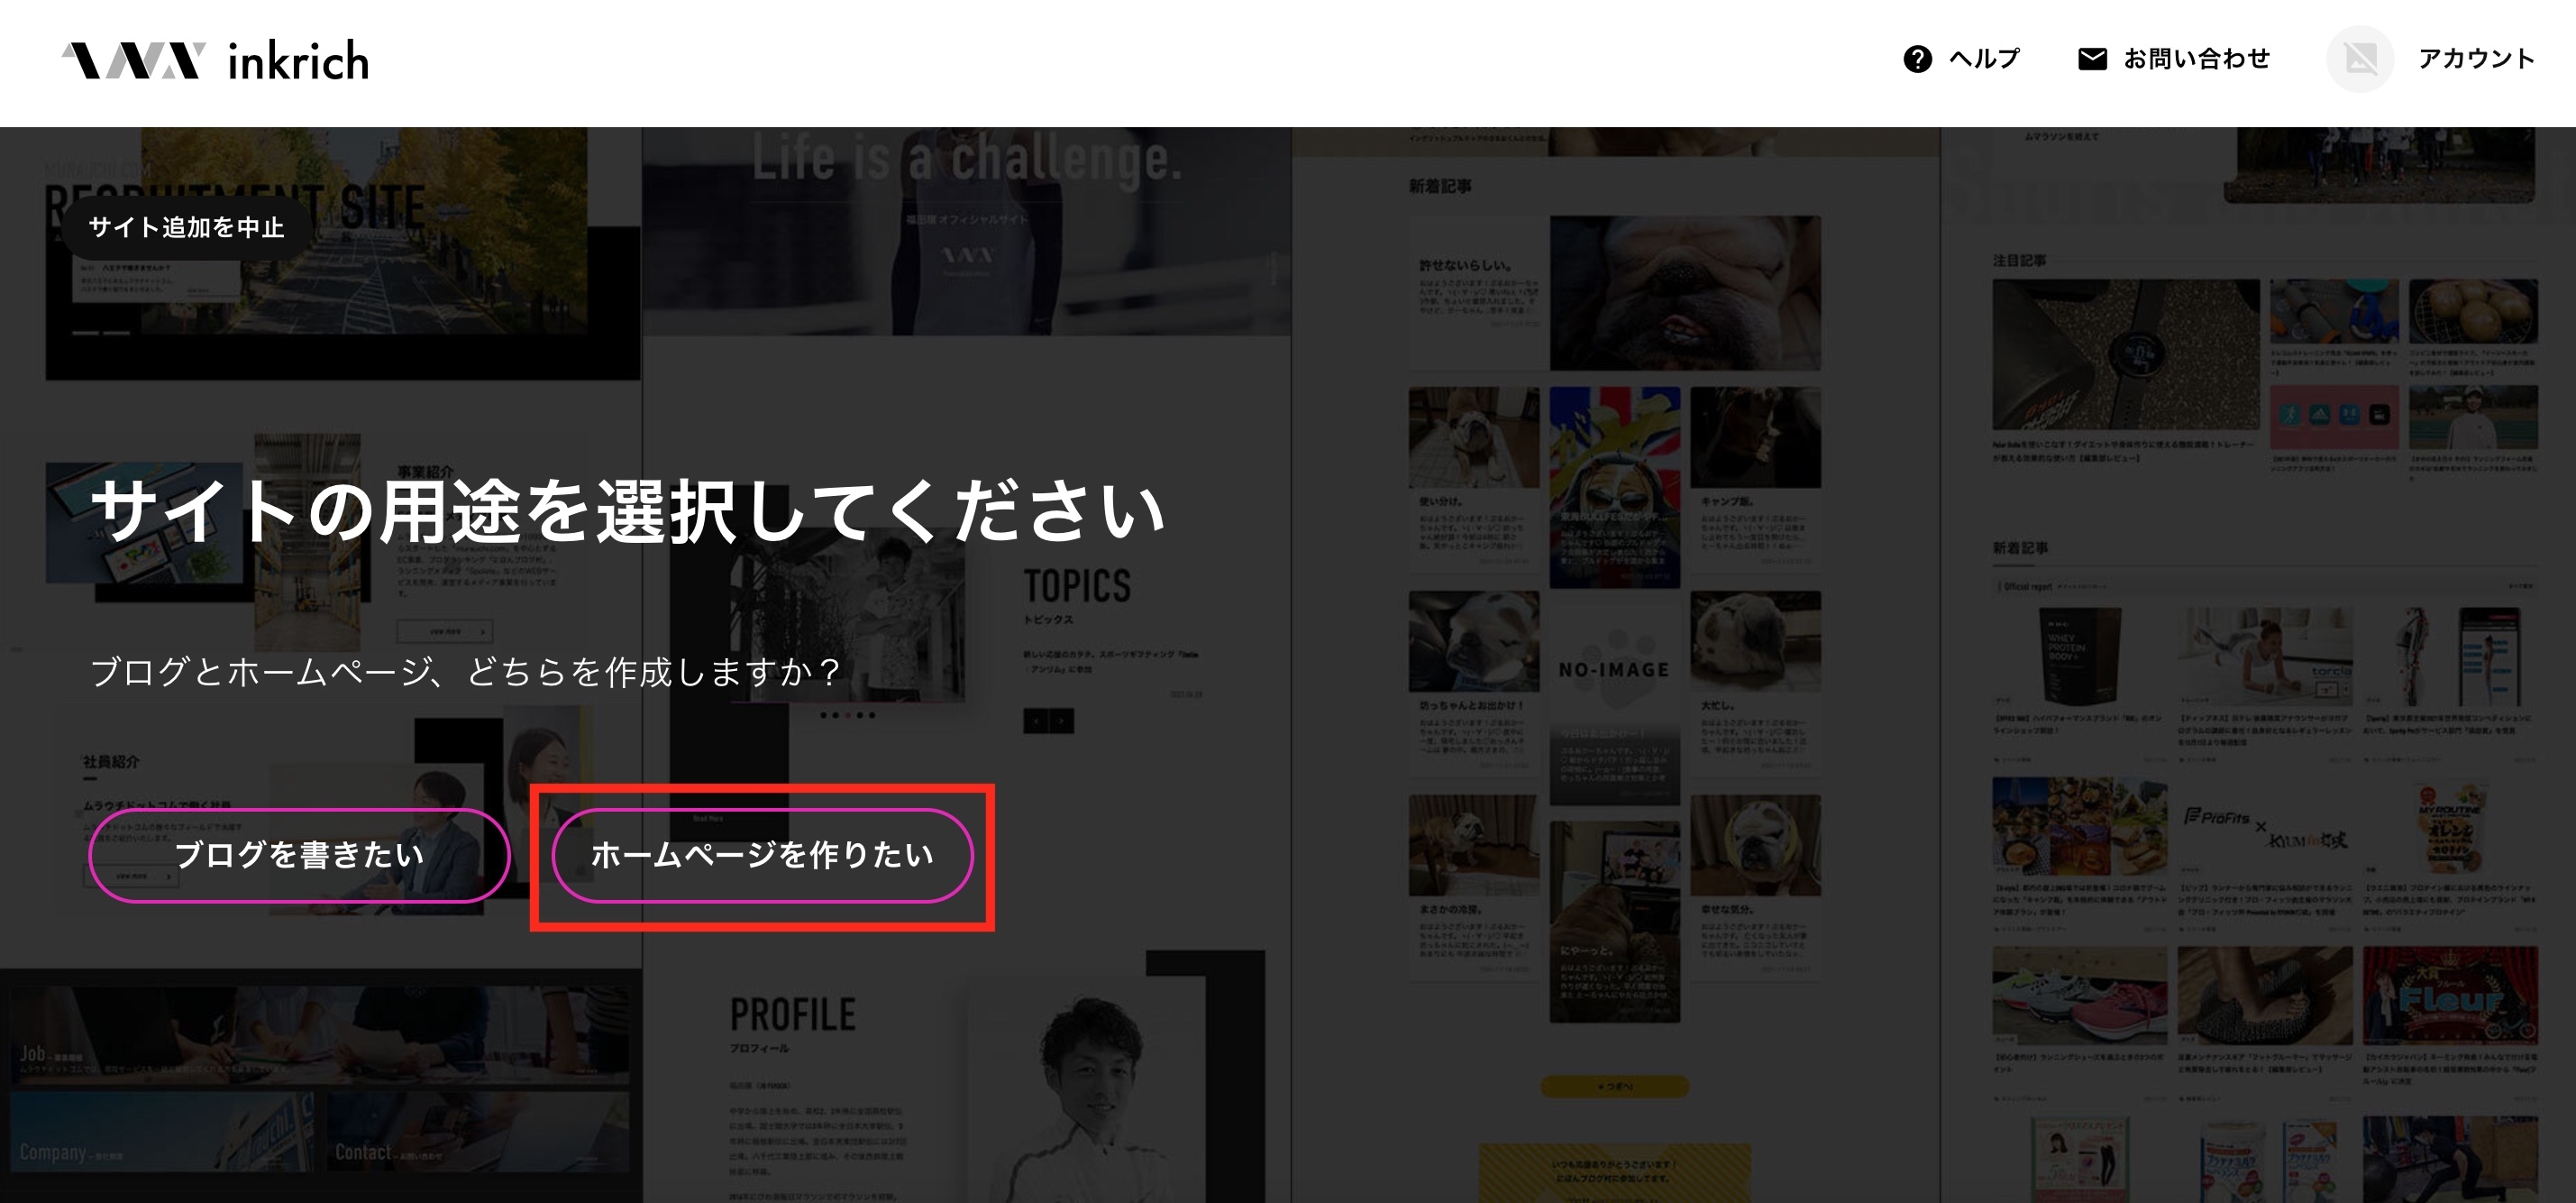Click the heading サイトの用途を選択してください

pyautogui.click(x=628, y=510)
